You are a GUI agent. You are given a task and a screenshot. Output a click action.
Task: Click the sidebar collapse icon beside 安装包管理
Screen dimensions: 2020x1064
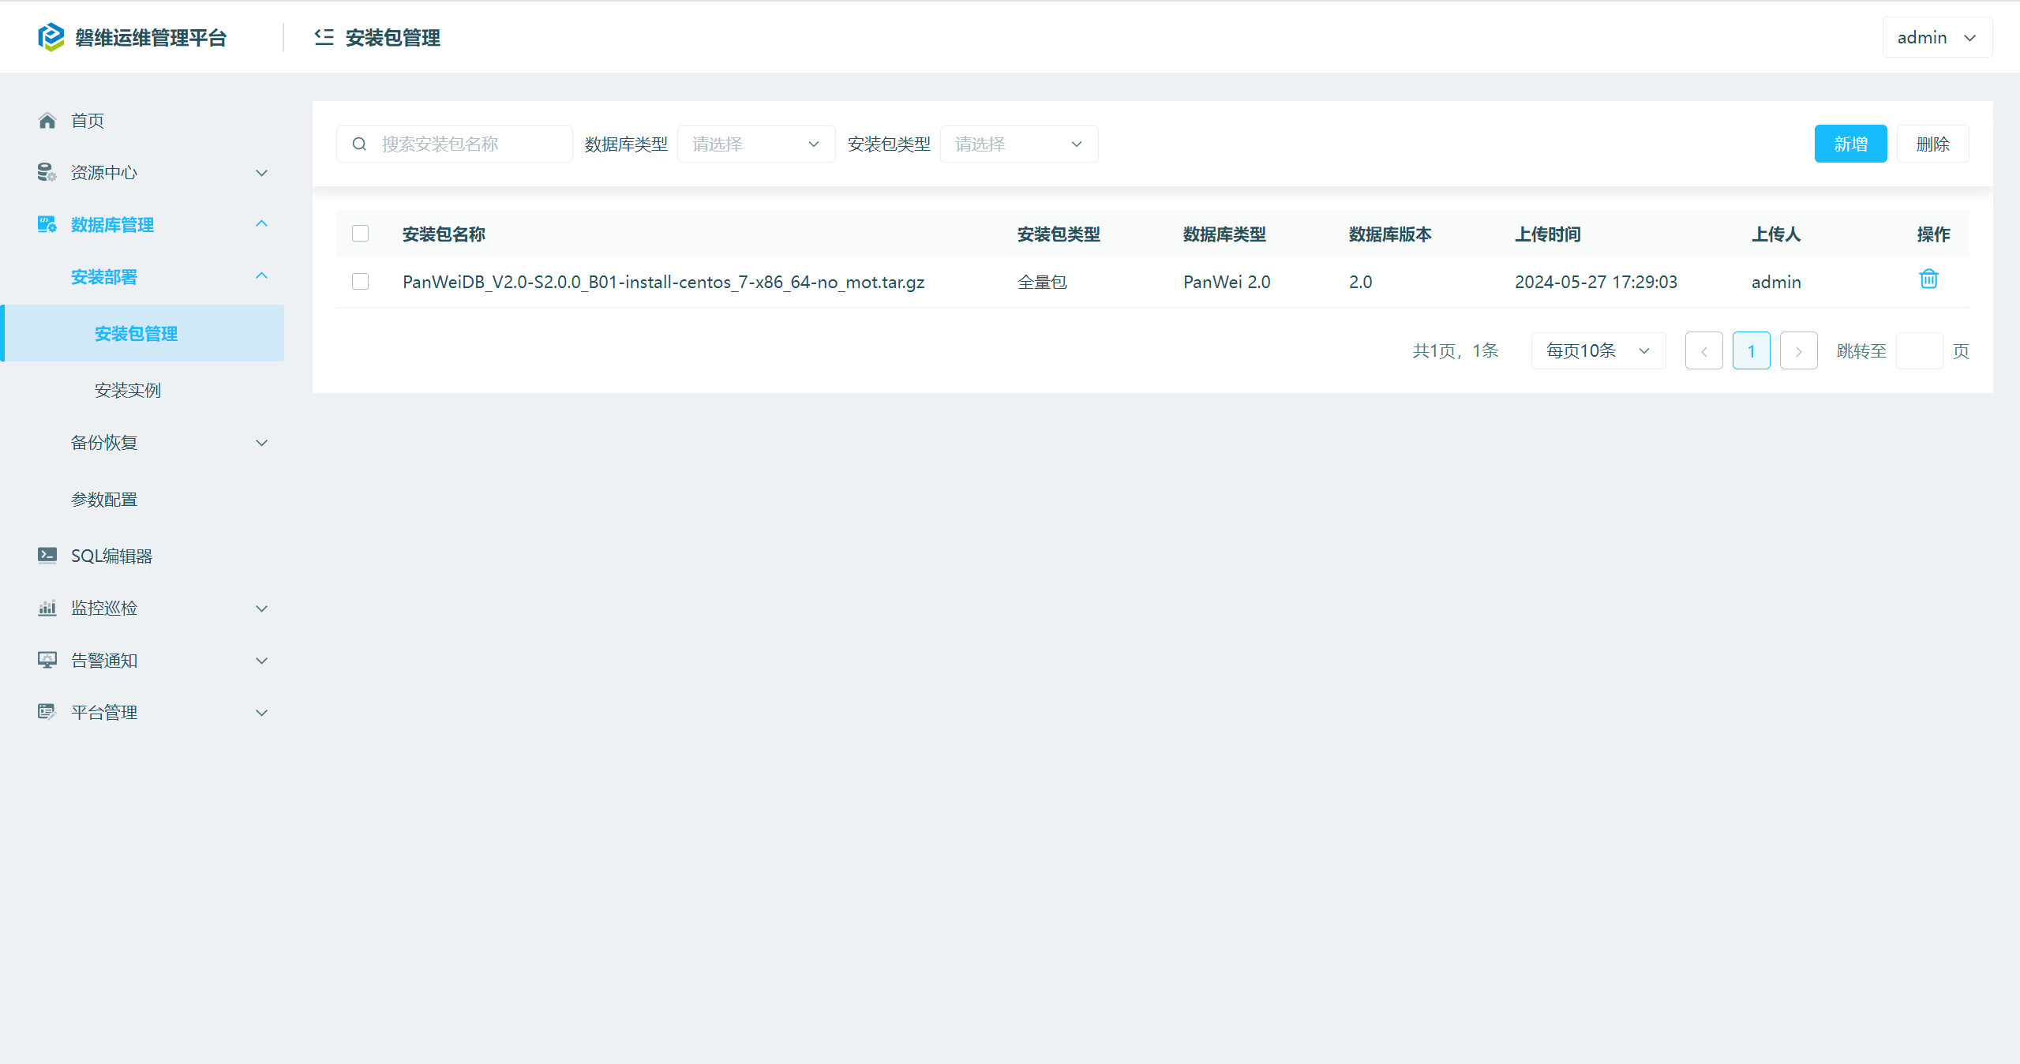[x=324, y=37]
